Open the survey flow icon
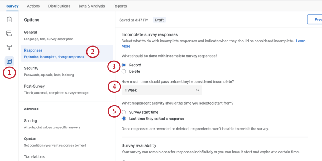Screen dimensions: 322x161 click(9, 33)
